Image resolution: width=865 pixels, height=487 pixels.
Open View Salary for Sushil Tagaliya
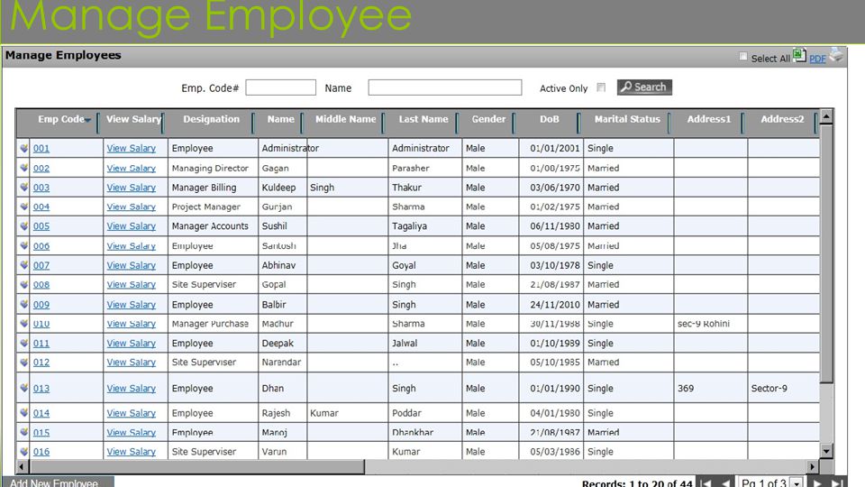(x=132, y=225)
